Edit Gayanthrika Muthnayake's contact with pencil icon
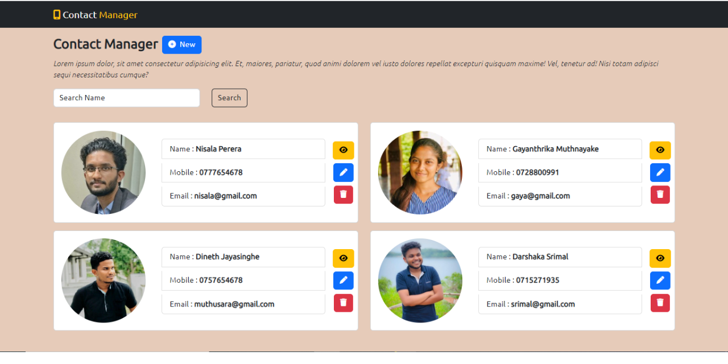Screen dimensions: 728x364 pos(660,172)
